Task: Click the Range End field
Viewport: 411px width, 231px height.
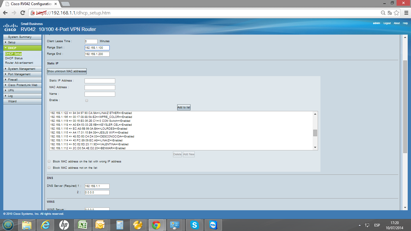Action: (97, 54)
